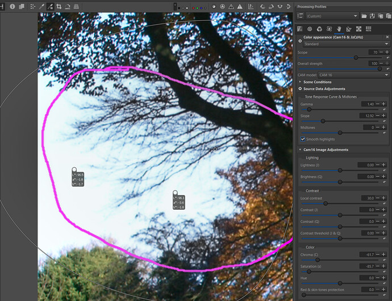The width and height of the screenshot is (392, 301).
Task: Switch to the Detail tab
Action: click(x=310, y=29)
